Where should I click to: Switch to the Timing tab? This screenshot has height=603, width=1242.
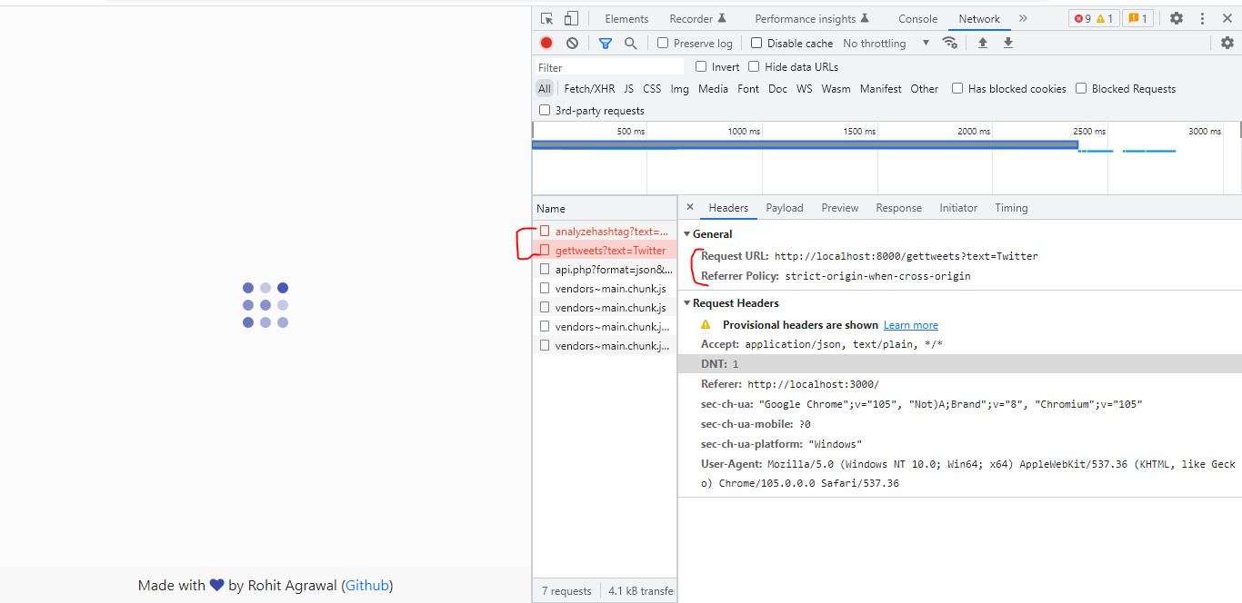point(1011,208)
